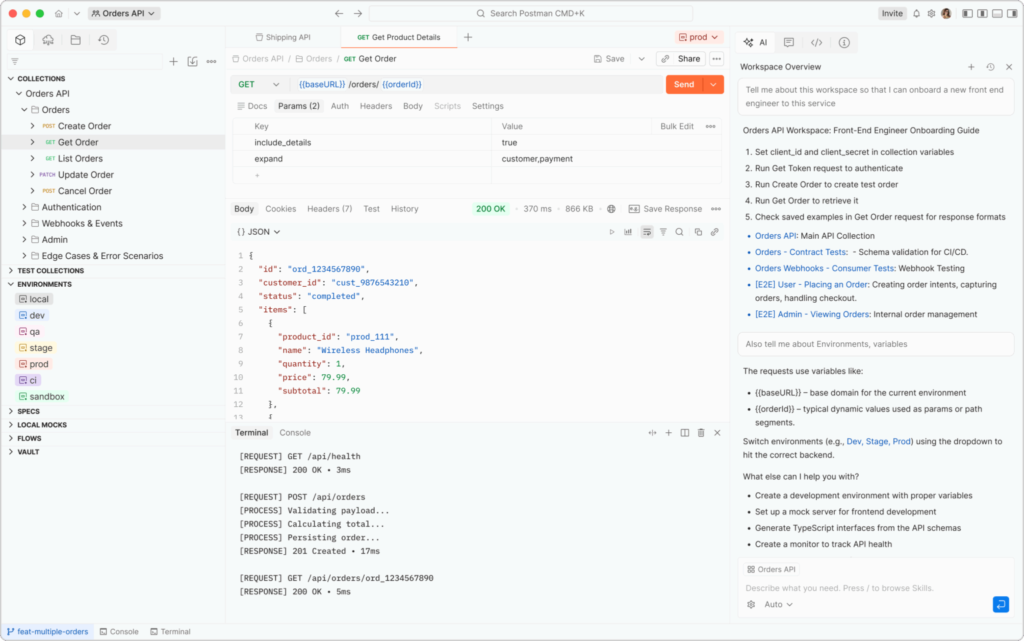Open the prod environment selector

699,37
